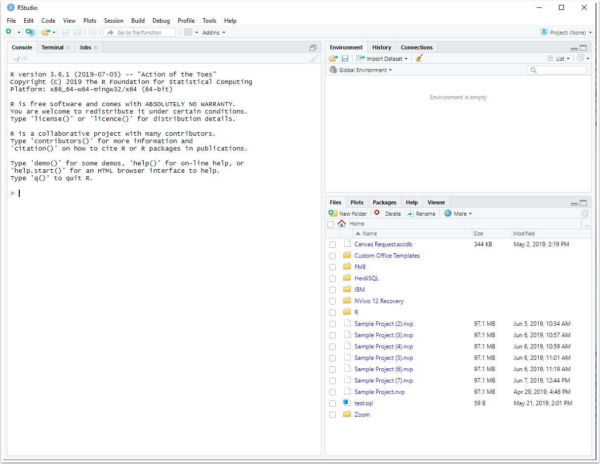600x464 pixels.
Task: Click the New File icon in toolbar
Action: [x=9, y=32]
